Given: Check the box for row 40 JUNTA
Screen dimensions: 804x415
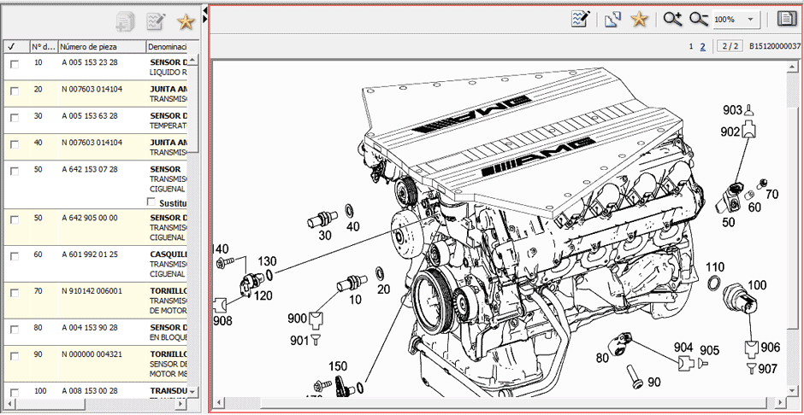Looking at the screenshot, I should click(x=15, y=144).
